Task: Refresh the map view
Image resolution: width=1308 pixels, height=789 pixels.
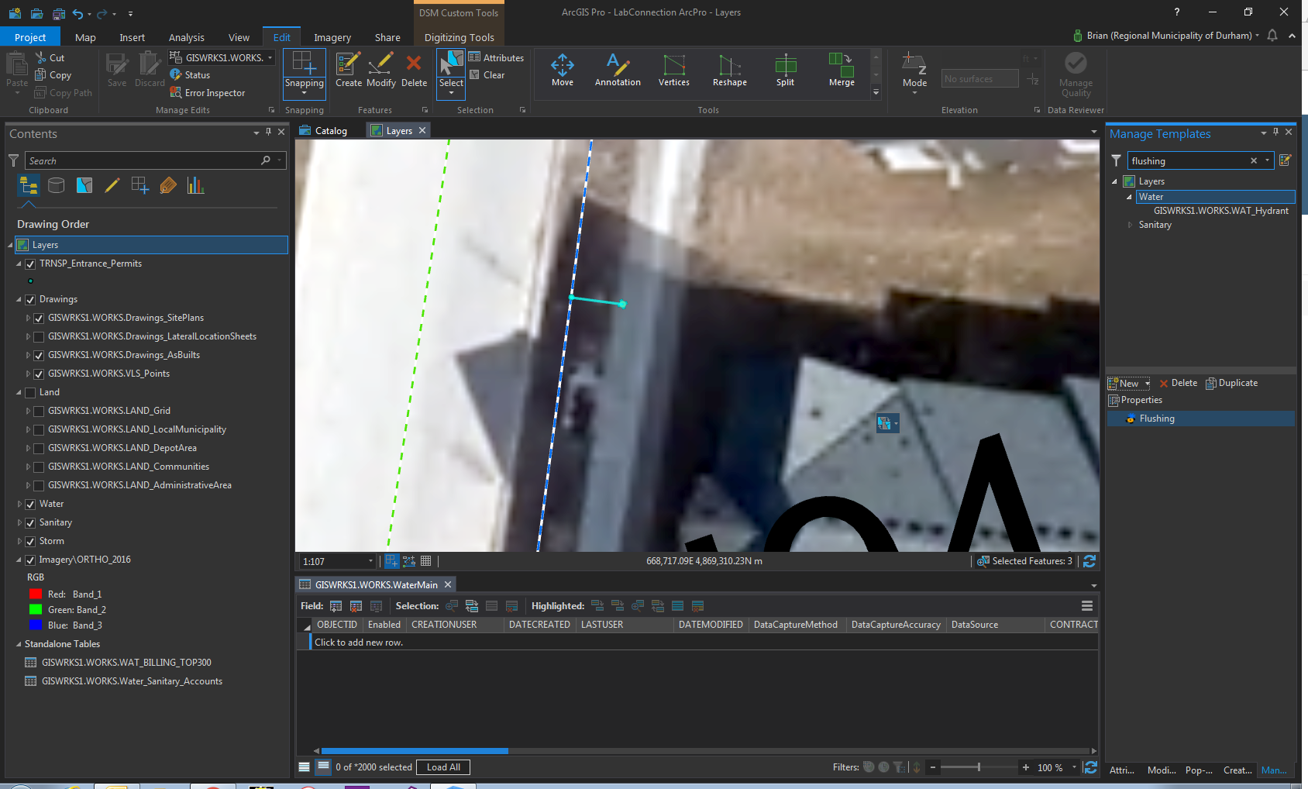Action: pos(1089,561)
